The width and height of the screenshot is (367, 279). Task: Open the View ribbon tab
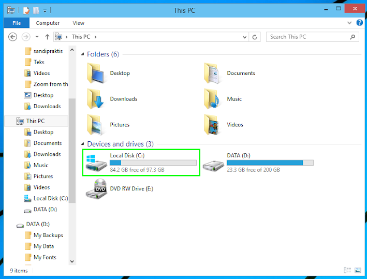click(x=78, y=23)
